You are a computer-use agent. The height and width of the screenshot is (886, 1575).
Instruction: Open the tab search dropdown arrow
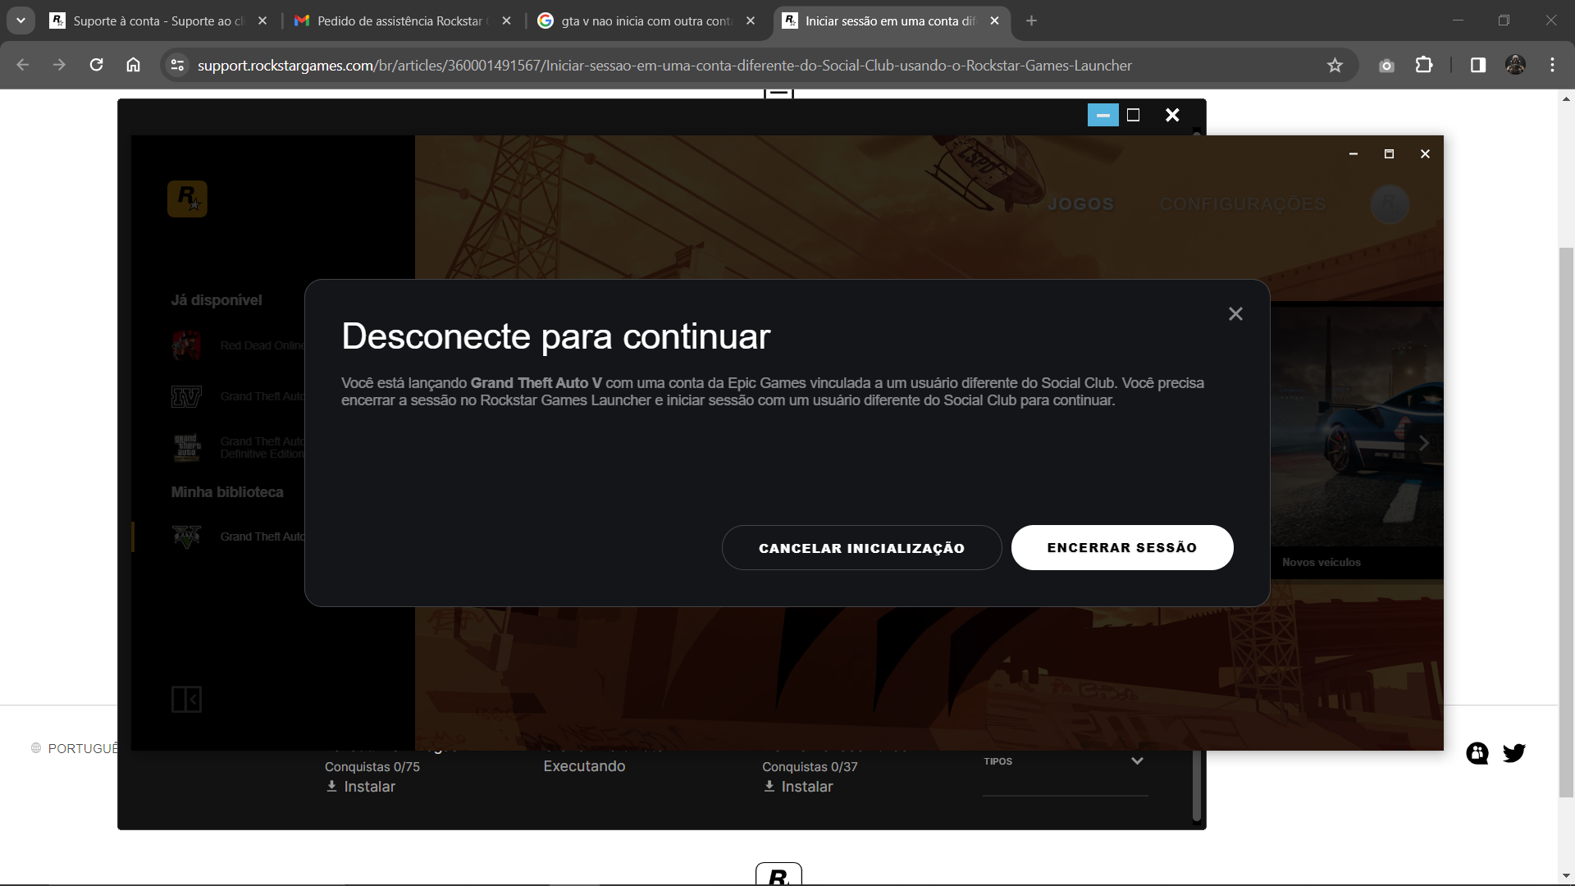[x=21, y=21]
